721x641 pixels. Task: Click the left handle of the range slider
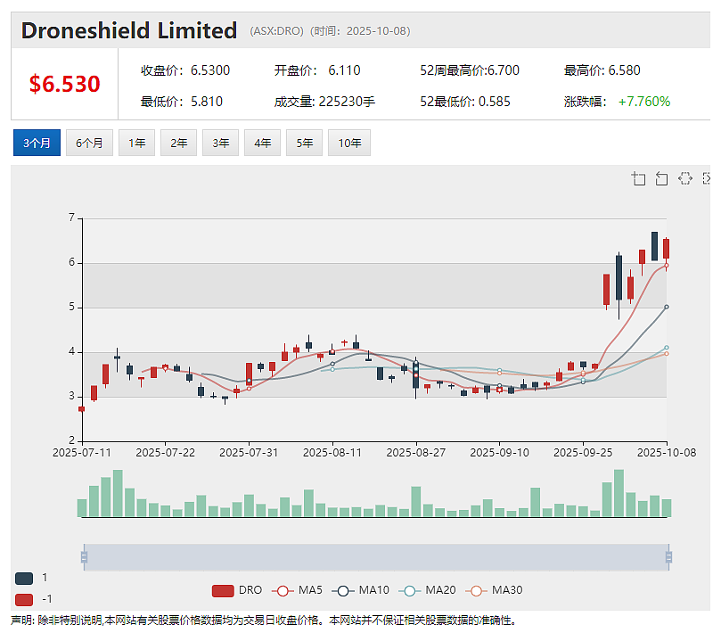84,557
